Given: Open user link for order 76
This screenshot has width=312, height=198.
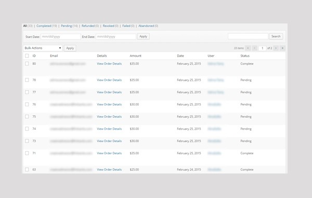Looking at the screenshot, I should point(214,104).
